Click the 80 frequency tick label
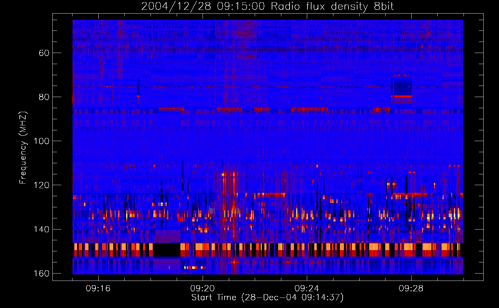499x308 pixels. 44,97
